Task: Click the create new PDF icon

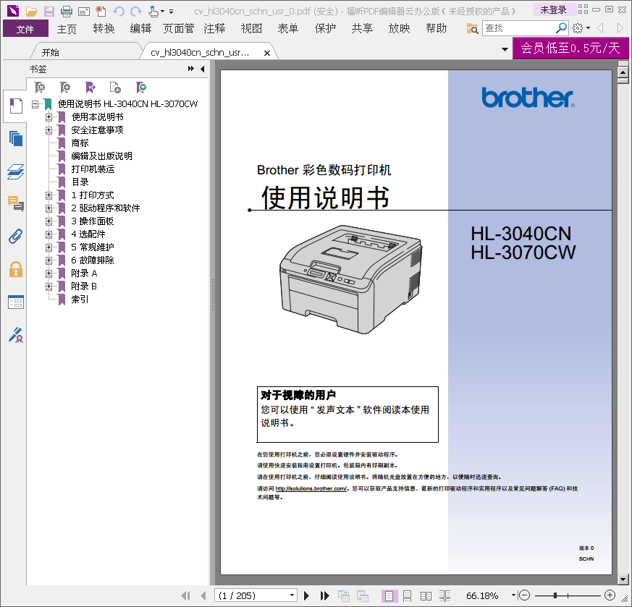Action: (x=101, y=12)
